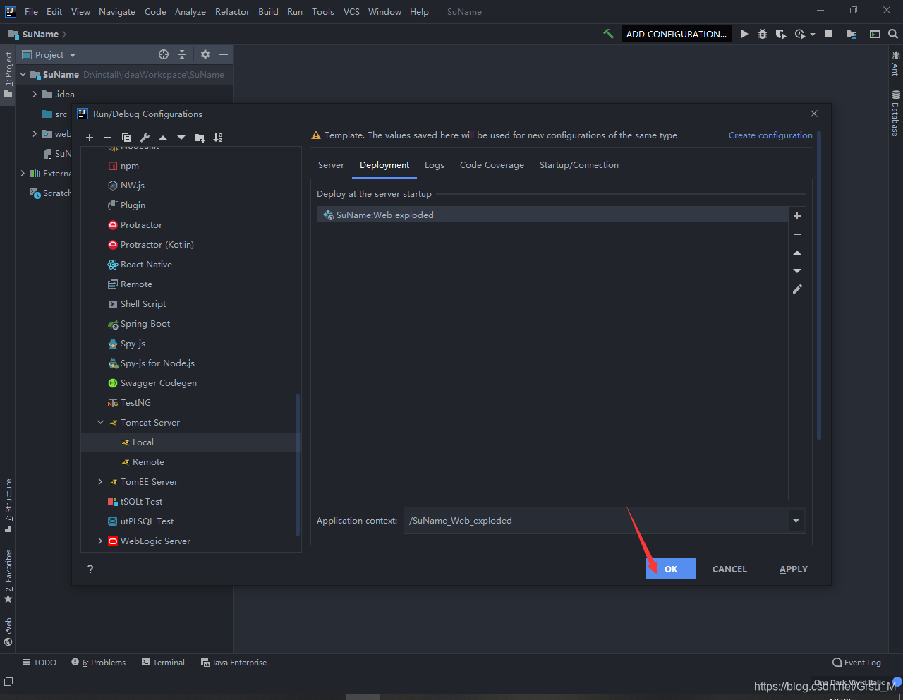903x700 pixels.
Task: Move artifact down in deployment list
Action: tap(797, 271)
